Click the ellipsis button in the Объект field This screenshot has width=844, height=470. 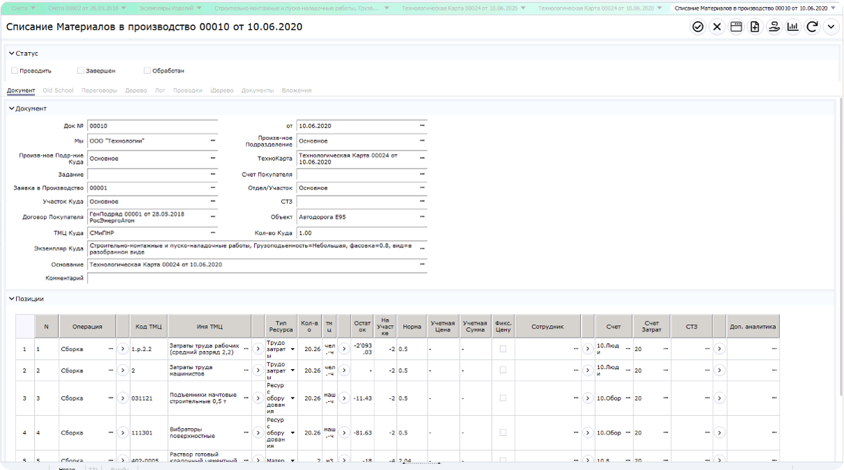[x=422, y=217]
